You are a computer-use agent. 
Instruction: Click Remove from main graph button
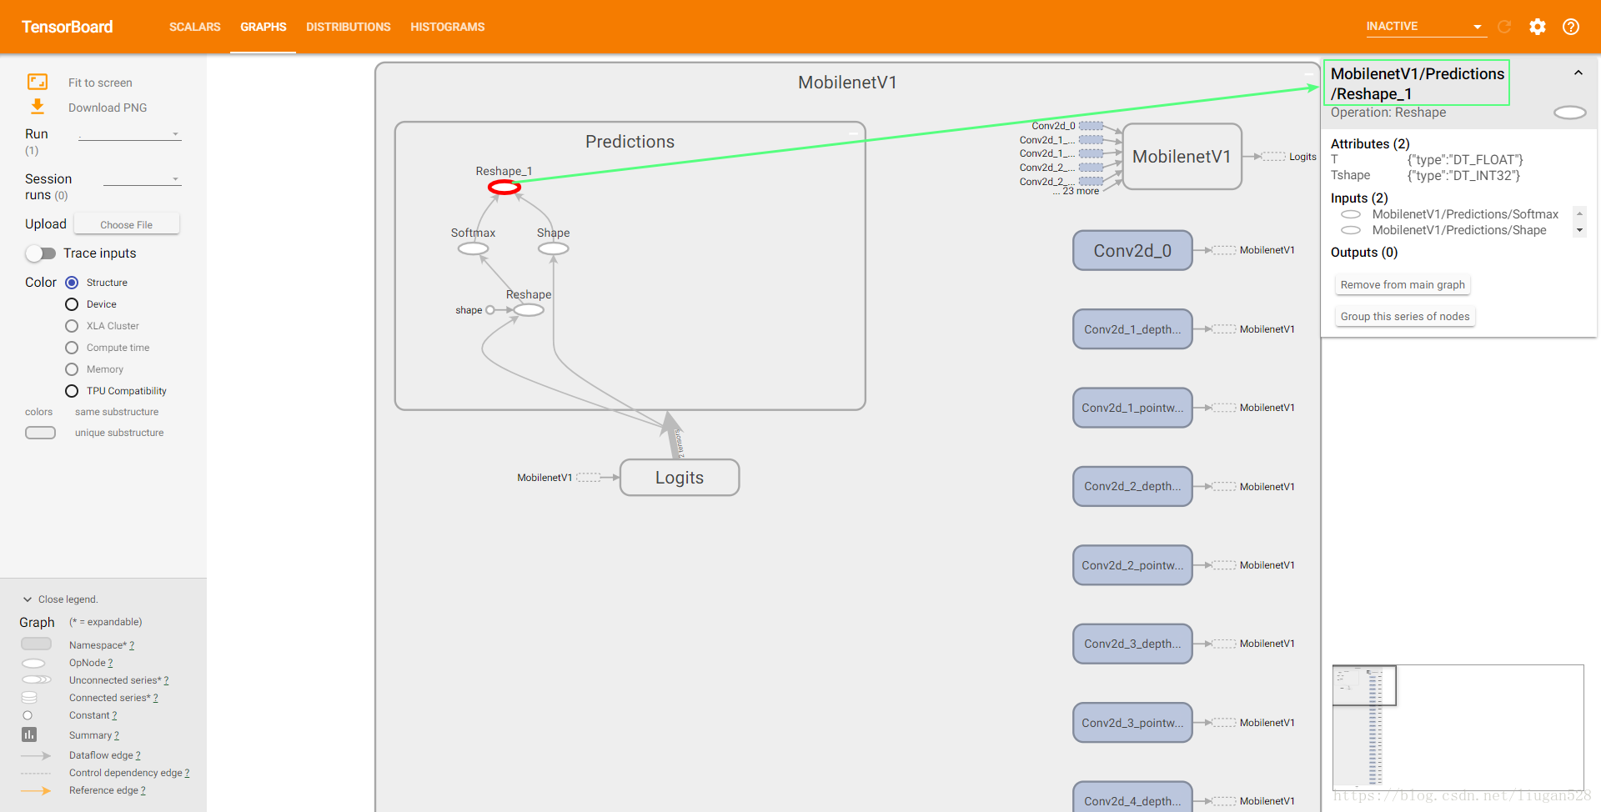tap(1403, 285)
